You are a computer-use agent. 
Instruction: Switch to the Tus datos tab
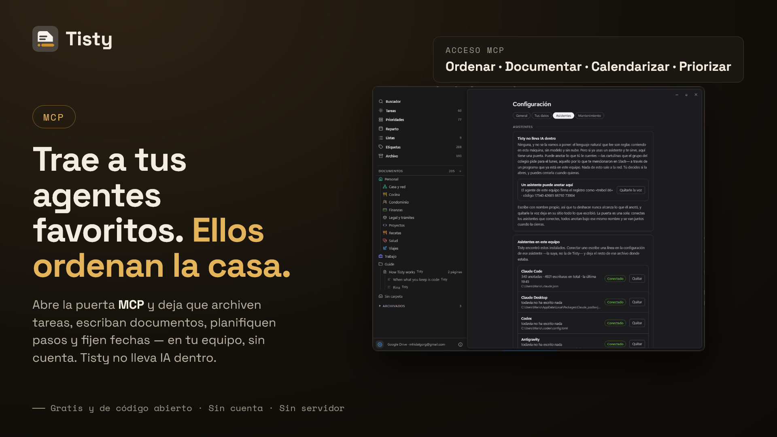[x=541, y=116]
